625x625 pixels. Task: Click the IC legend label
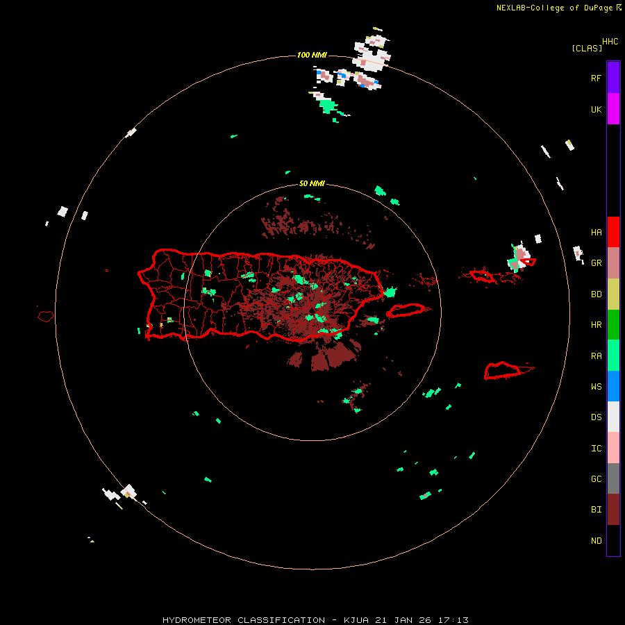[596, 449]
